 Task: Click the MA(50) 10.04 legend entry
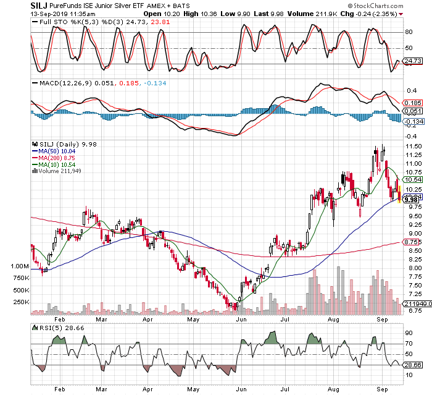tap(54, 151)
